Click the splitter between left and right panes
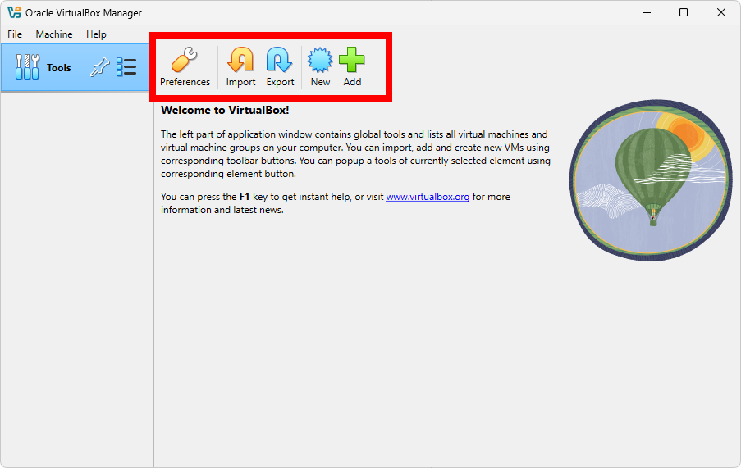The width and height of the screenshot is (741, 468). (154, 279)
